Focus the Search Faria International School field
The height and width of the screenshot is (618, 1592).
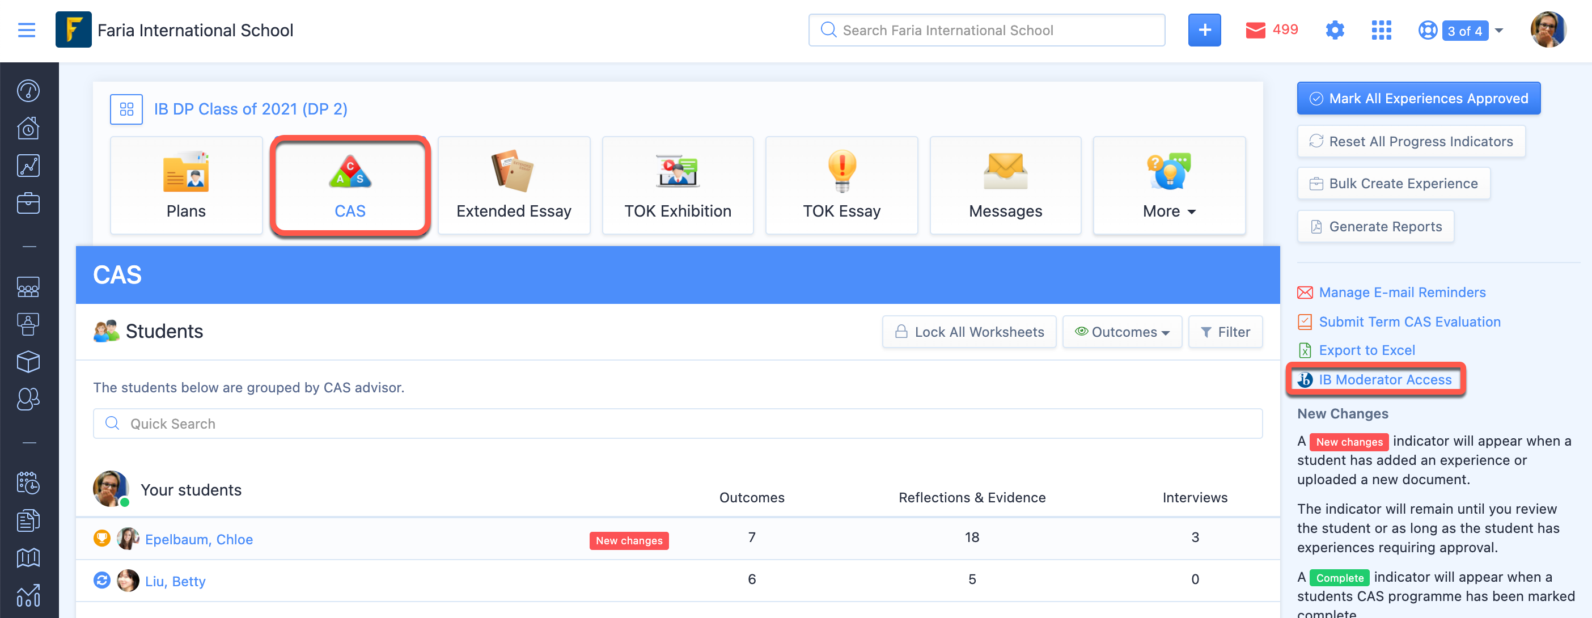(986, 29)
